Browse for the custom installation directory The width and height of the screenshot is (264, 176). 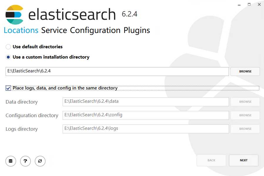pos(245,72)
